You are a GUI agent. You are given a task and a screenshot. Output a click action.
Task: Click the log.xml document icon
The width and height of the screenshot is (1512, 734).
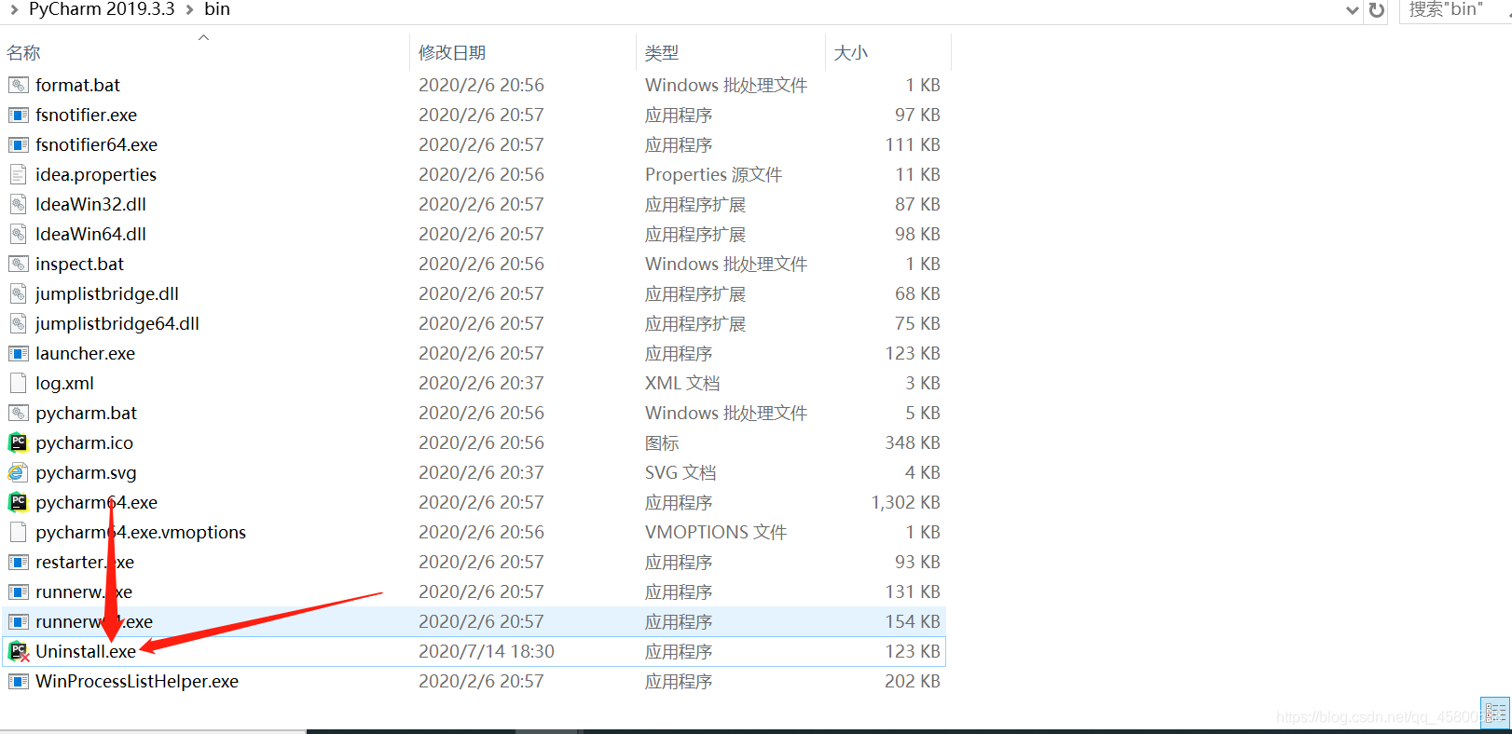18,383
